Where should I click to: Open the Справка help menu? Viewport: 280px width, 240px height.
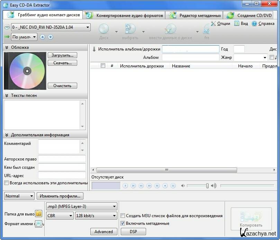[263, 24]
